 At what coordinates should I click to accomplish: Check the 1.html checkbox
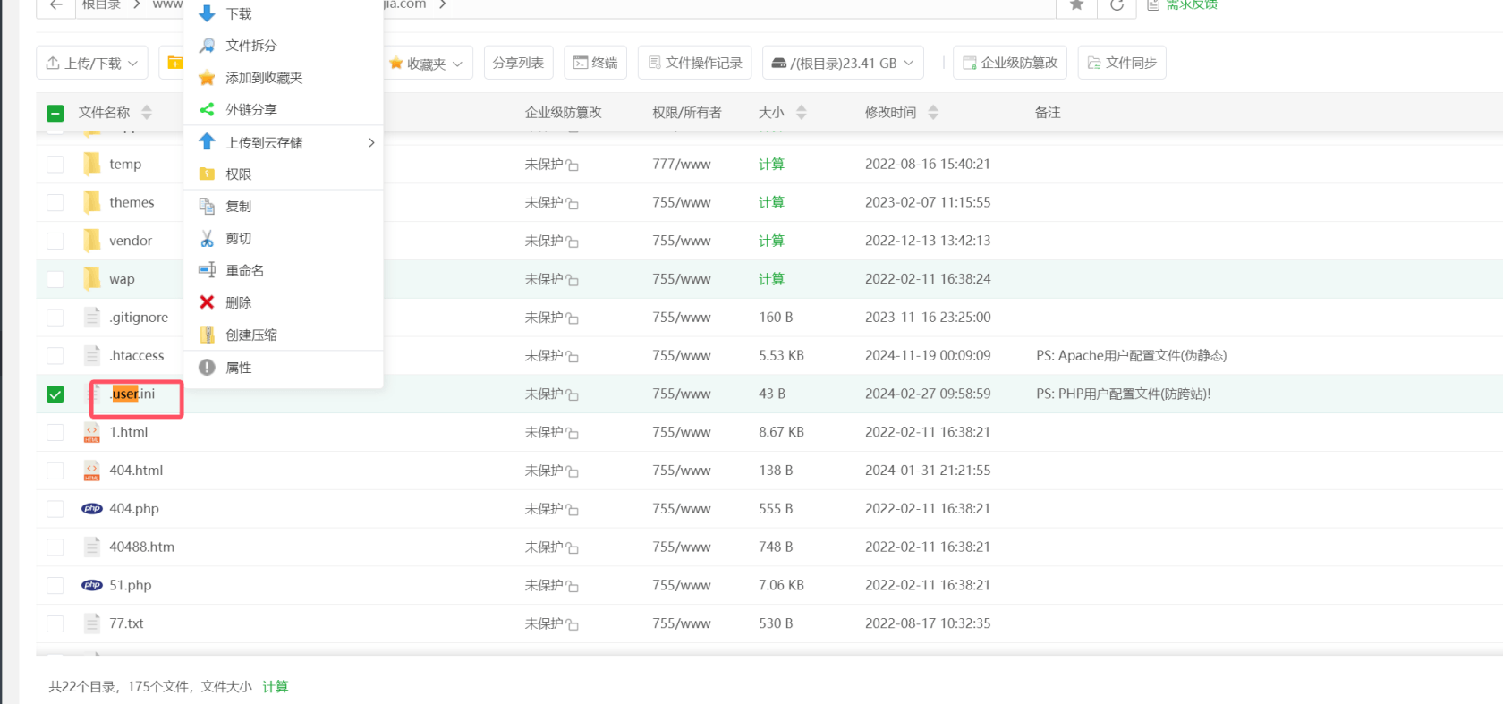[x=55, y=432]
